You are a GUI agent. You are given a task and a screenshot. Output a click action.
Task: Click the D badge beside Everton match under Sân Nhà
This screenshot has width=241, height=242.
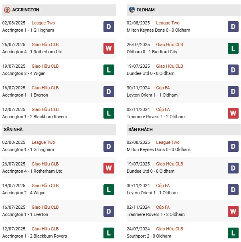109,211
